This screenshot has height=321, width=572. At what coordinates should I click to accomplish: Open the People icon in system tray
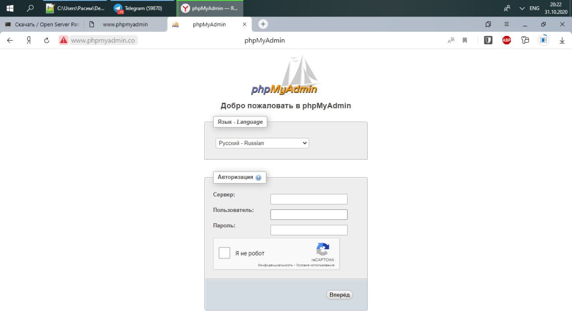(507, 8)
